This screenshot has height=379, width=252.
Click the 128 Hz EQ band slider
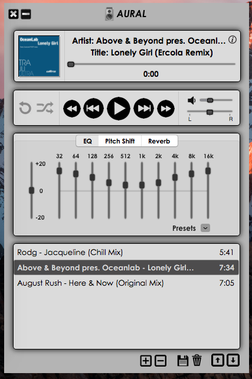pos(92,190)
